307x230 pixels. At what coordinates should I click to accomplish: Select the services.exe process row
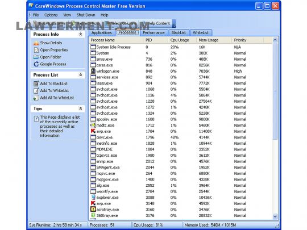point(181,77)
